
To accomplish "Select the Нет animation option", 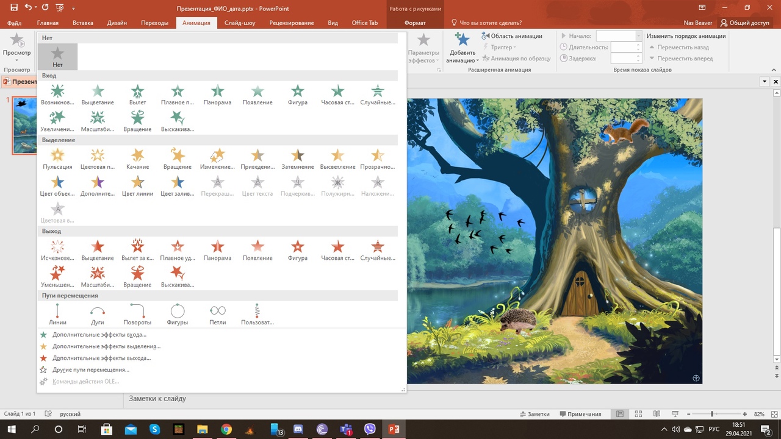I will 57,57.
